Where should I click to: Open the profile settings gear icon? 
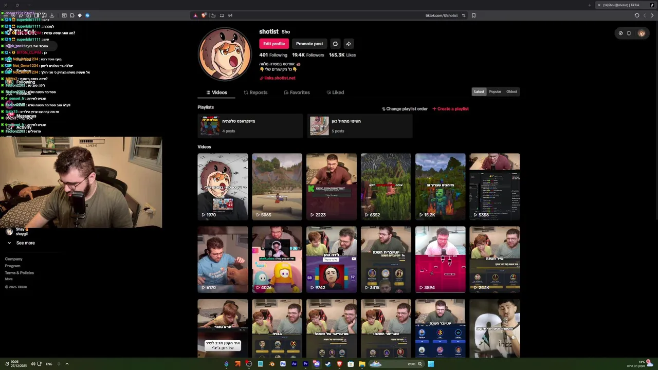(335, 44)
